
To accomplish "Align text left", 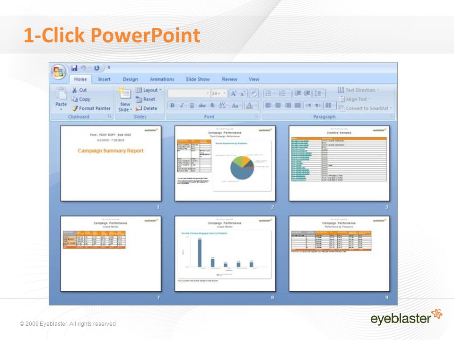I will pyautogui.click(x=268, y=105).
